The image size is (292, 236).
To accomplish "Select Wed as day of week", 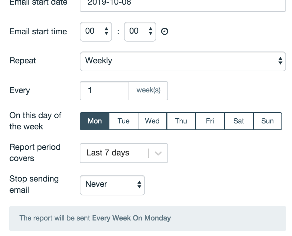I will [x=152, y=121].
